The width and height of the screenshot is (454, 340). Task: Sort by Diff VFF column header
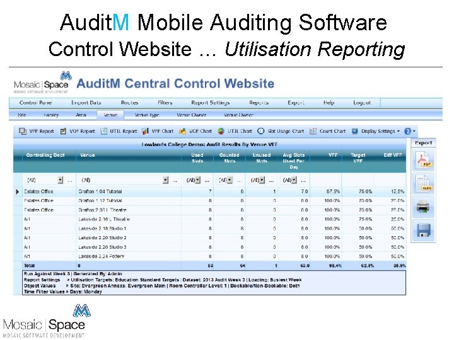pyautogui.click(x=393, y=156)
